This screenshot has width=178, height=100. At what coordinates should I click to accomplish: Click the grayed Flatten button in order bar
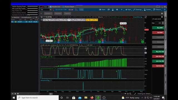67,14
